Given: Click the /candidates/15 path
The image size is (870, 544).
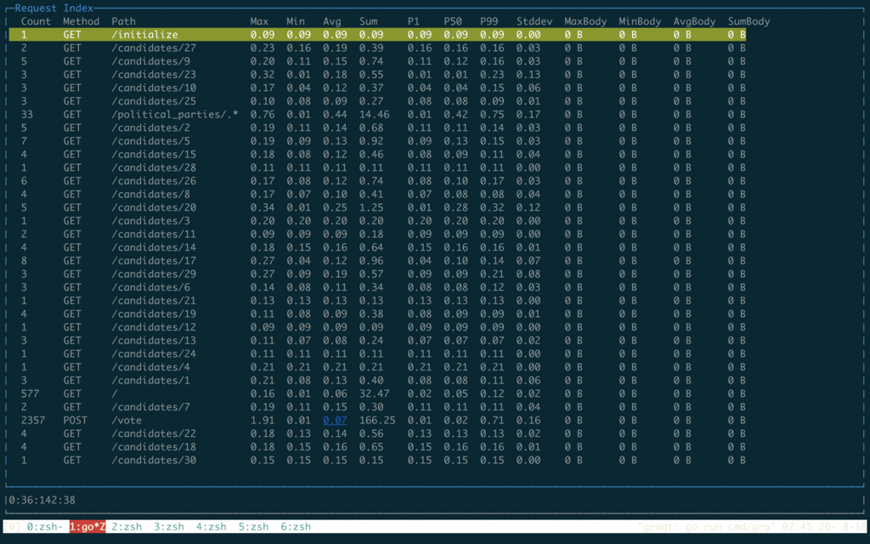Looking at the screenshot, I should [154, 155].
